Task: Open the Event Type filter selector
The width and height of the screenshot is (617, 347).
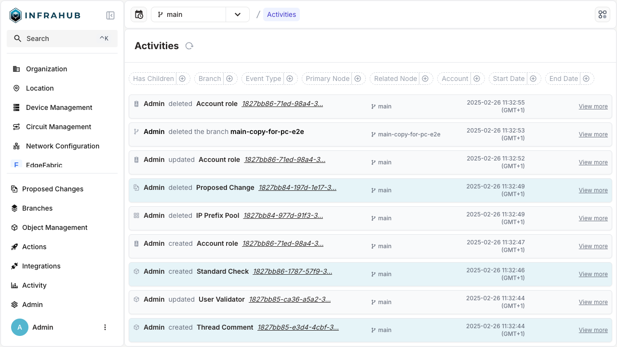Action: [290, 79]
